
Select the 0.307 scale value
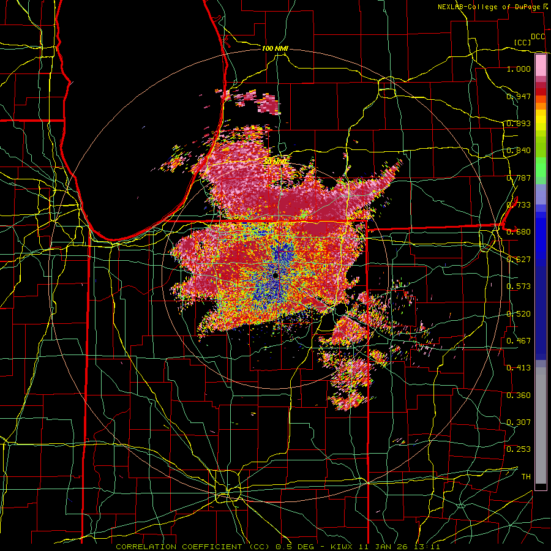(x=519, y=422)
